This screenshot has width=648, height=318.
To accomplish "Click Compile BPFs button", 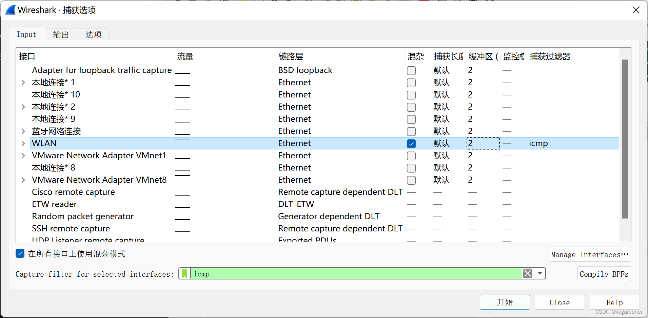I will pos(604,274).
